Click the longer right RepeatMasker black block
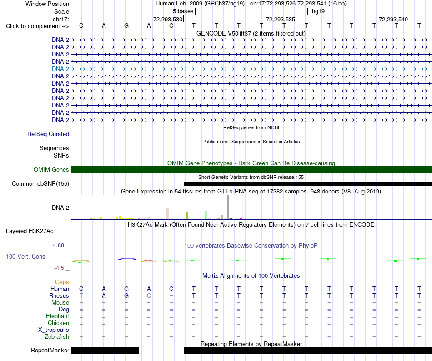The height and width of the screenshot is (361, 432). pos(307,350)
